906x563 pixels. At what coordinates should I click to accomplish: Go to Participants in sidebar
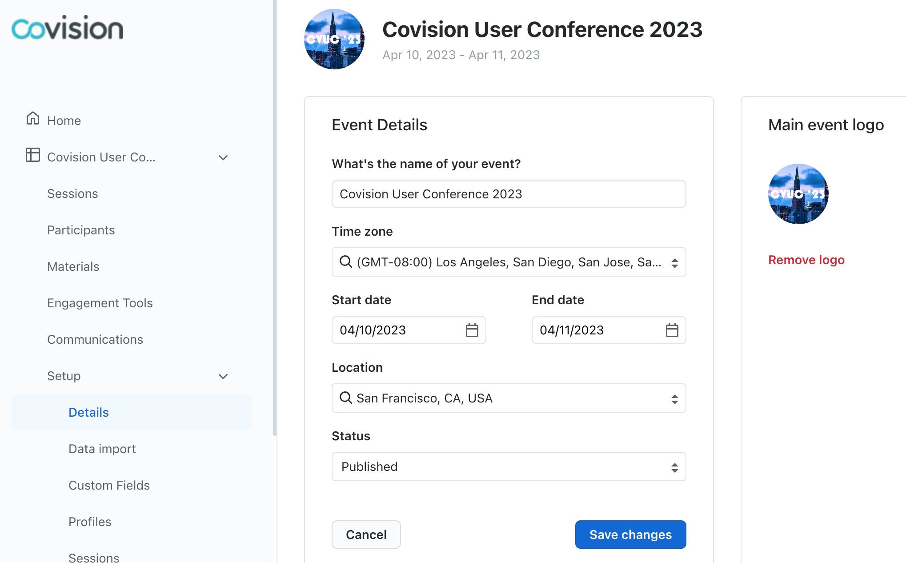[x=81, y=230]
